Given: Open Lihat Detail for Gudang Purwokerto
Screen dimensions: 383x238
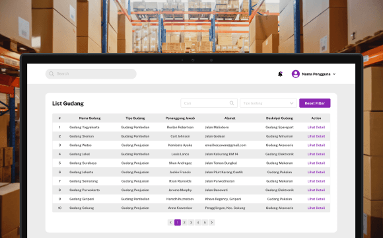Looking at the screenshot, I should (x=316, y=190).
